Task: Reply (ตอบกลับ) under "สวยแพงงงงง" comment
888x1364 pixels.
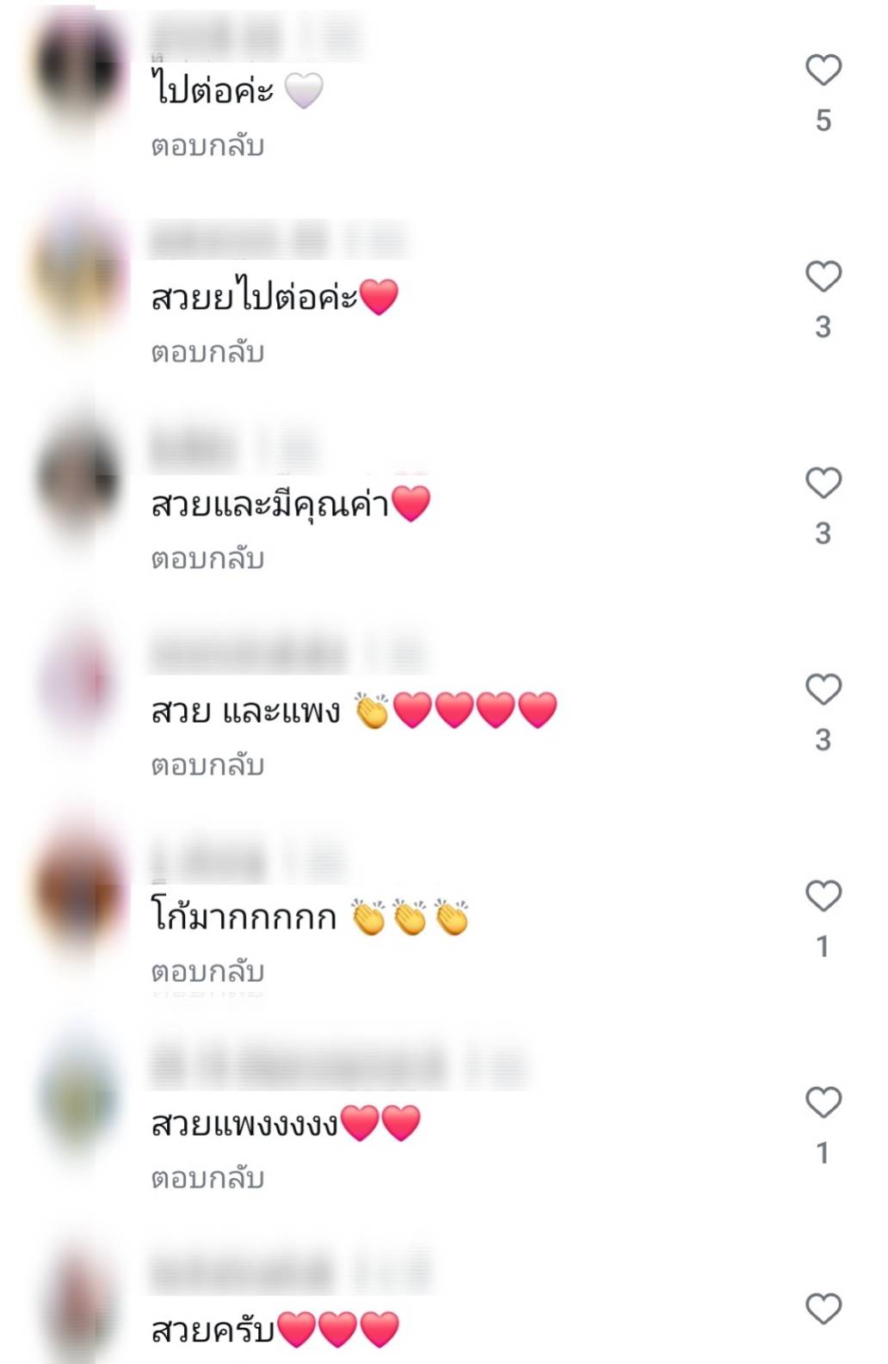Action: click(x=207, y=1178)
